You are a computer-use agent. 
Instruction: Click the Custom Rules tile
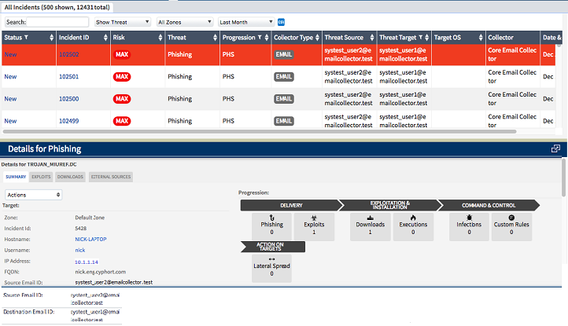point(511,227)
